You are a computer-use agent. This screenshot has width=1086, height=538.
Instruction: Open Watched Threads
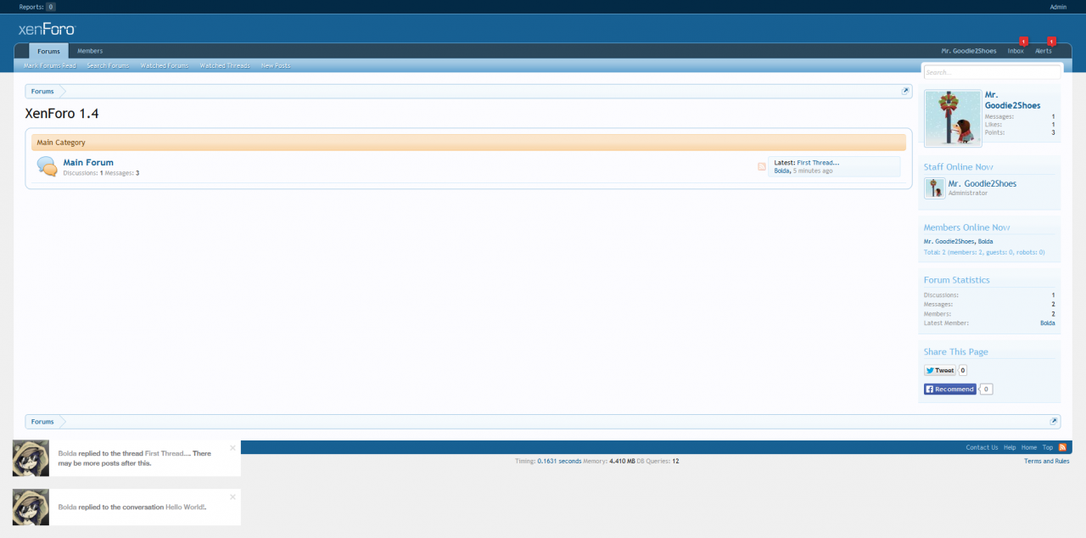click(225, 65)
